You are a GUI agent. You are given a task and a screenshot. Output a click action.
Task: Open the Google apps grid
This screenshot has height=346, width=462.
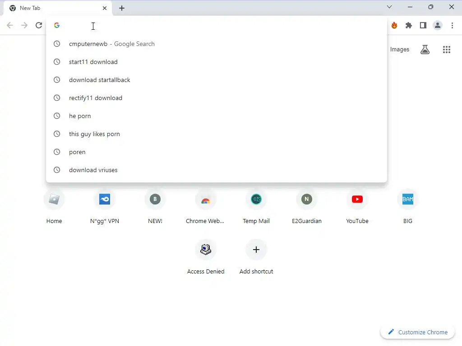pyautogui.click(x=447, y=50)
